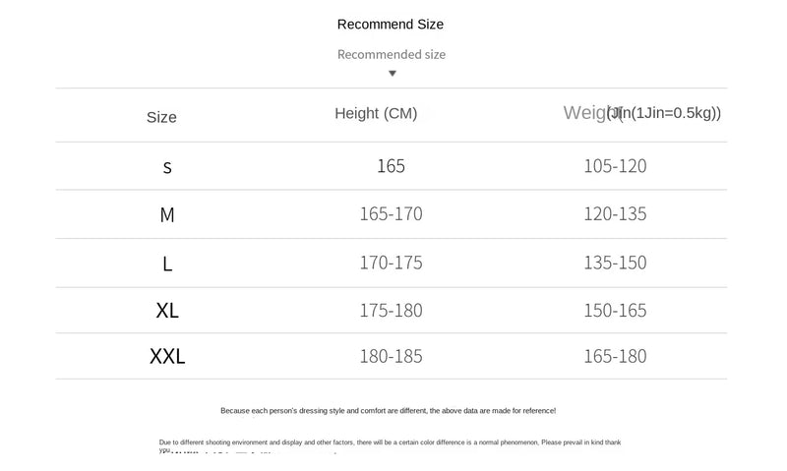
Task: Click the 165-170 height cell
Action: pyautogui.click(x=391, y=214)
